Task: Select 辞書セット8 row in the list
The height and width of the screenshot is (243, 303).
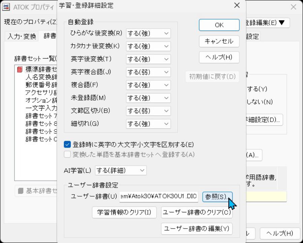Action: pos(41,123)
